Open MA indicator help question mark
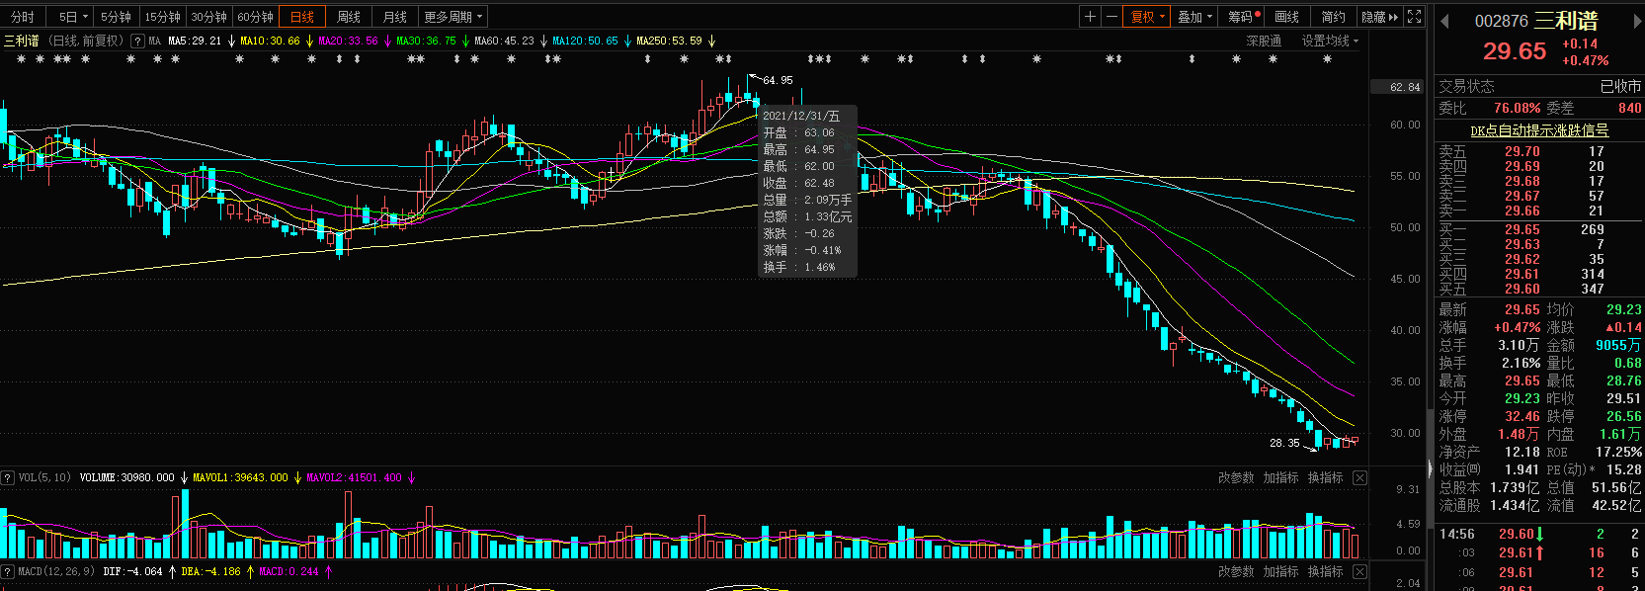The width and height of the screenshot is (1645, 591). pos(137,41)
